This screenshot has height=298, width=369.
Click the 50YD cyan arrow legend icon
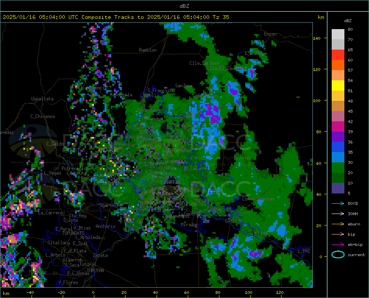338,203
